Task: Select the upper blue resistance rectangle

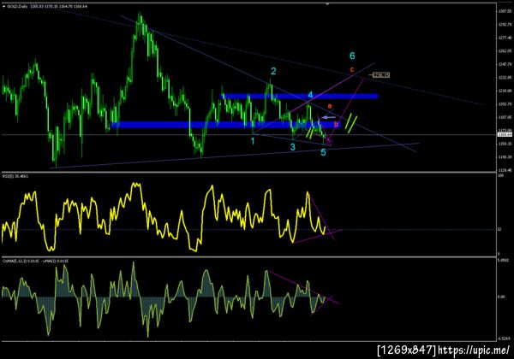Action: [300, 96]
